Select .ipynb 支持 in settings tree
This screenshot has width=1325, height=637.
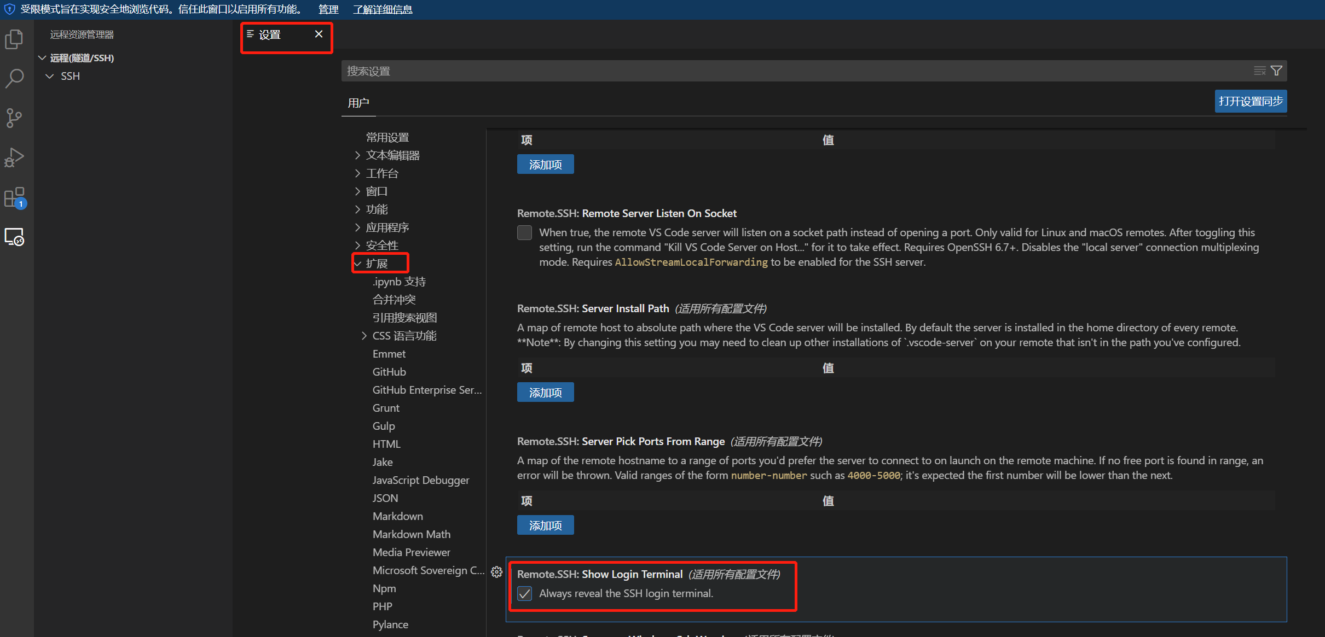coord(399,282)
